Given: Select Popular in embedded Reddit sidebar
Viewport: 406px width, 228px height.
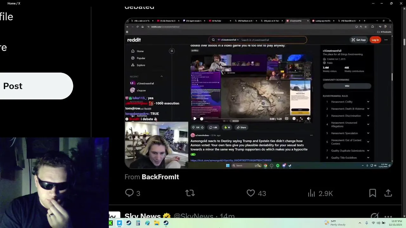Looking at the screenshot, I should tap(138, 58).
